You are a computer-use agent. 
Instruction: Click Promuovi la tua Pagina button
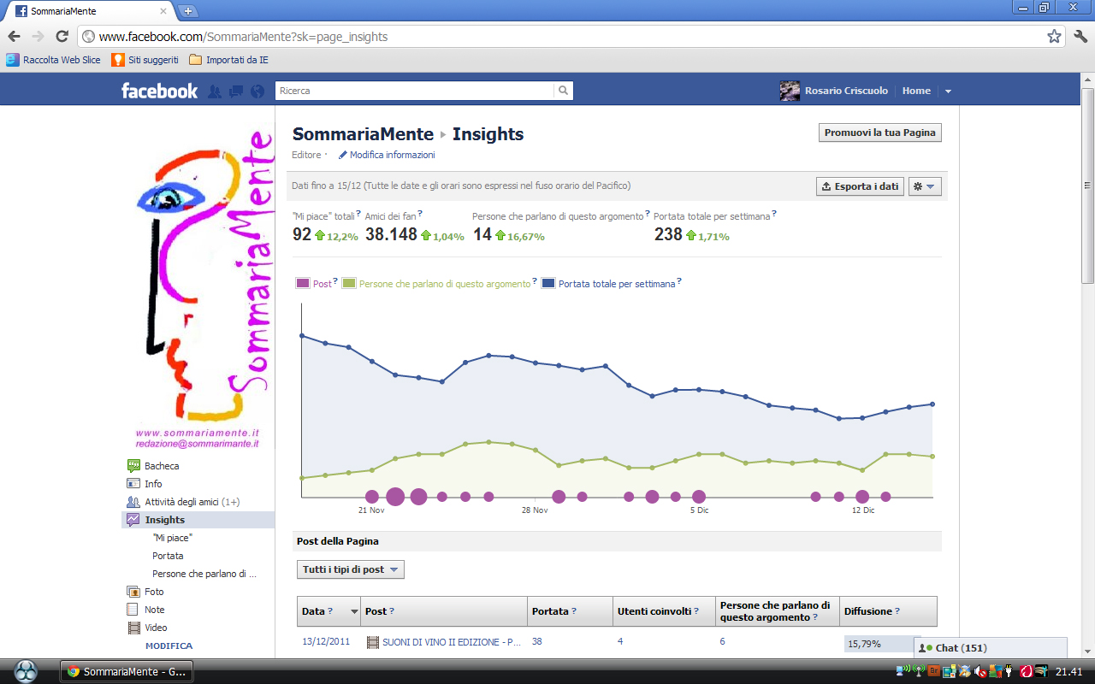tap(880, 133)
